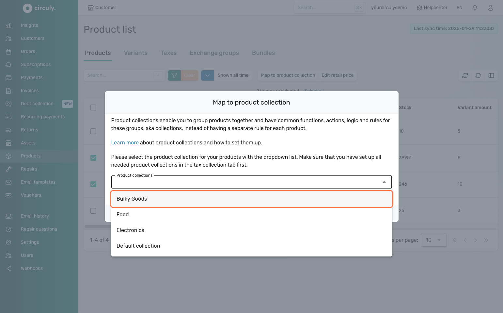Open the Helpcenter link
The width and height of the screenshot is (503, 313).
click(432, 8)
